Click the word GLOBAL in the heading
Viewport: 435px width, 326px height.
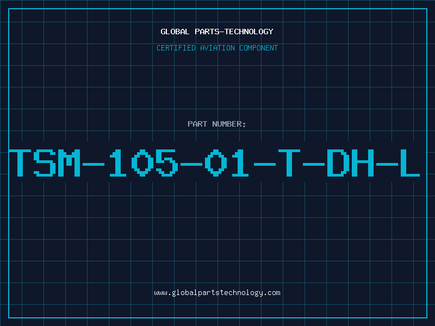[175, 32]
